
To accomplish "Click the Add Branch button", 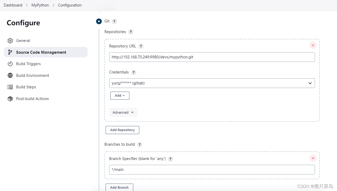I will 119,187.
